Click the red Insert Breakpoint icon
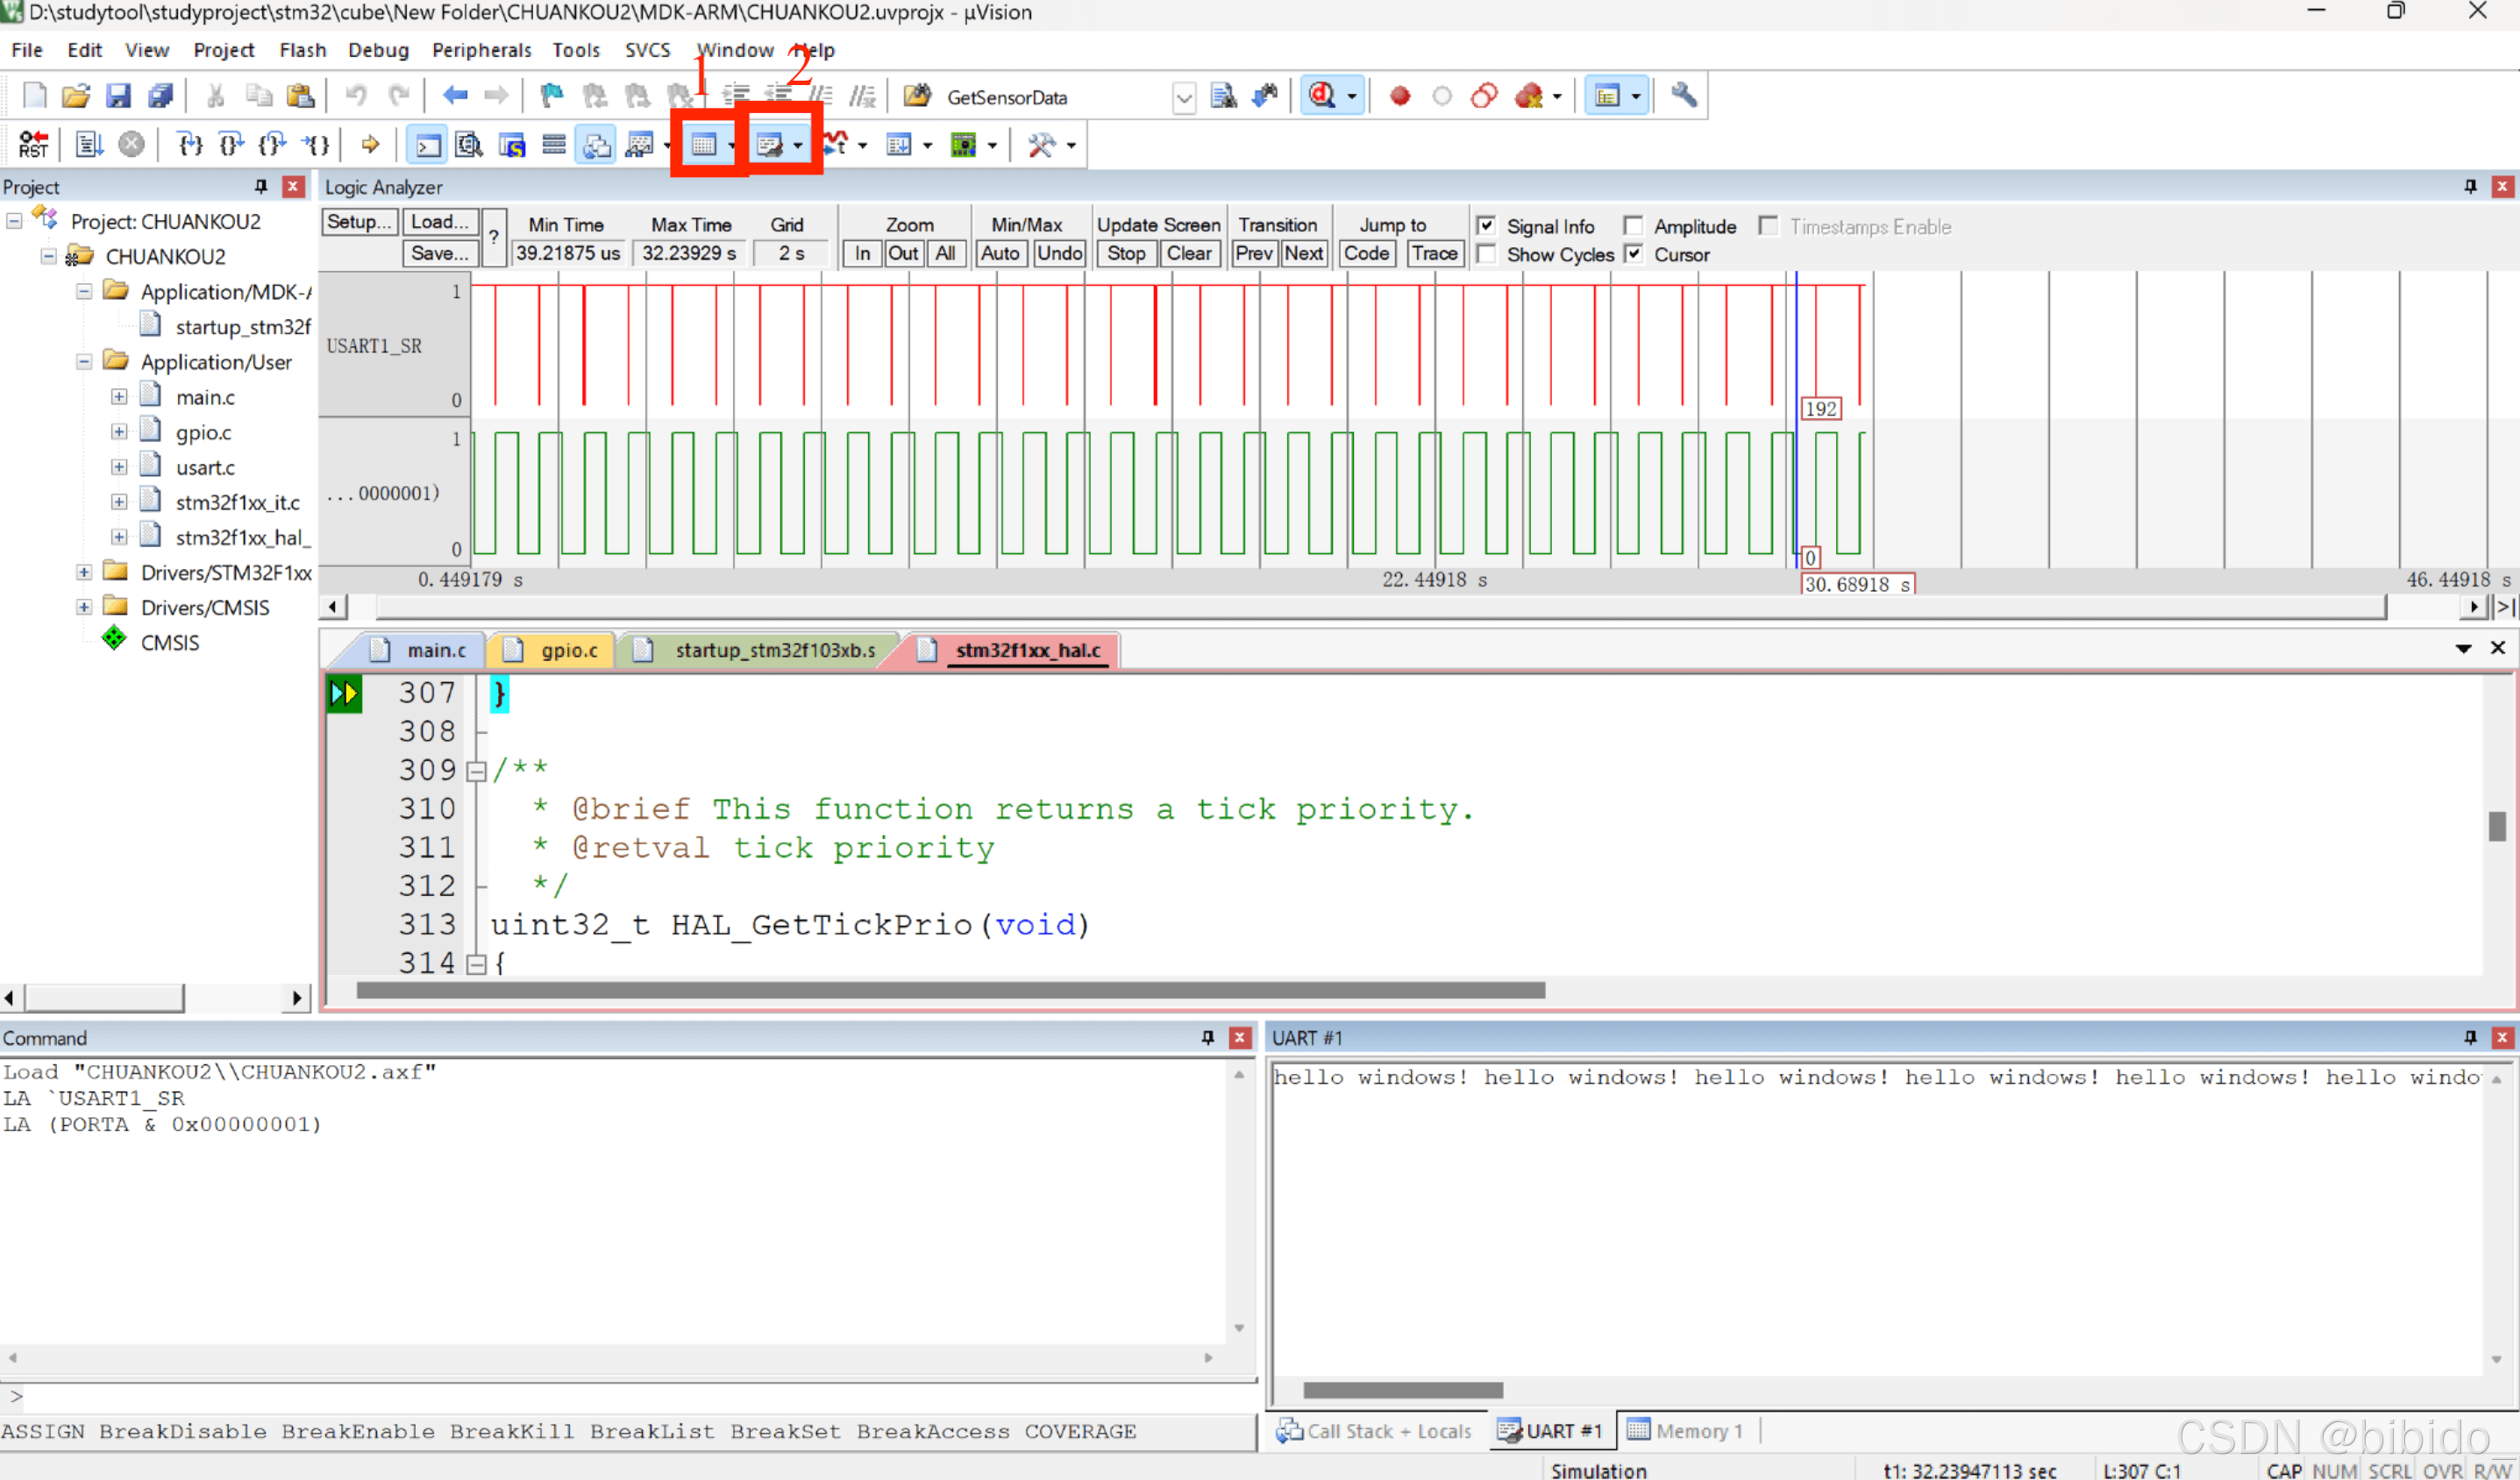This screenshot has height=1480, width=2520. click(x=1400, y=96)
